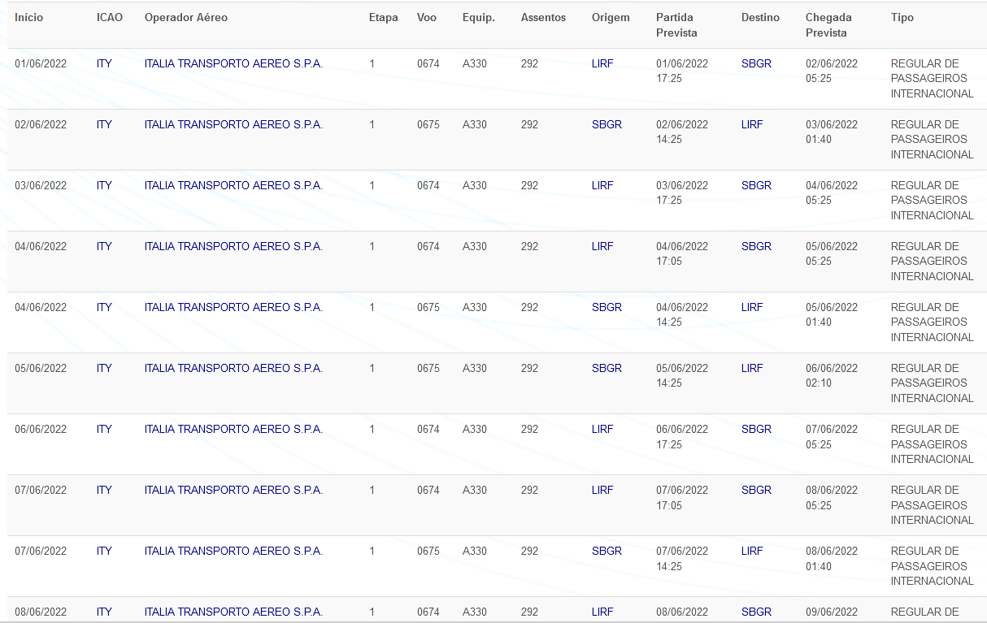Viewport: 987px width, 623px height.
Task: Open ITY link for 04/06/2022 flight 0674
Action: (x=104, y=246)
